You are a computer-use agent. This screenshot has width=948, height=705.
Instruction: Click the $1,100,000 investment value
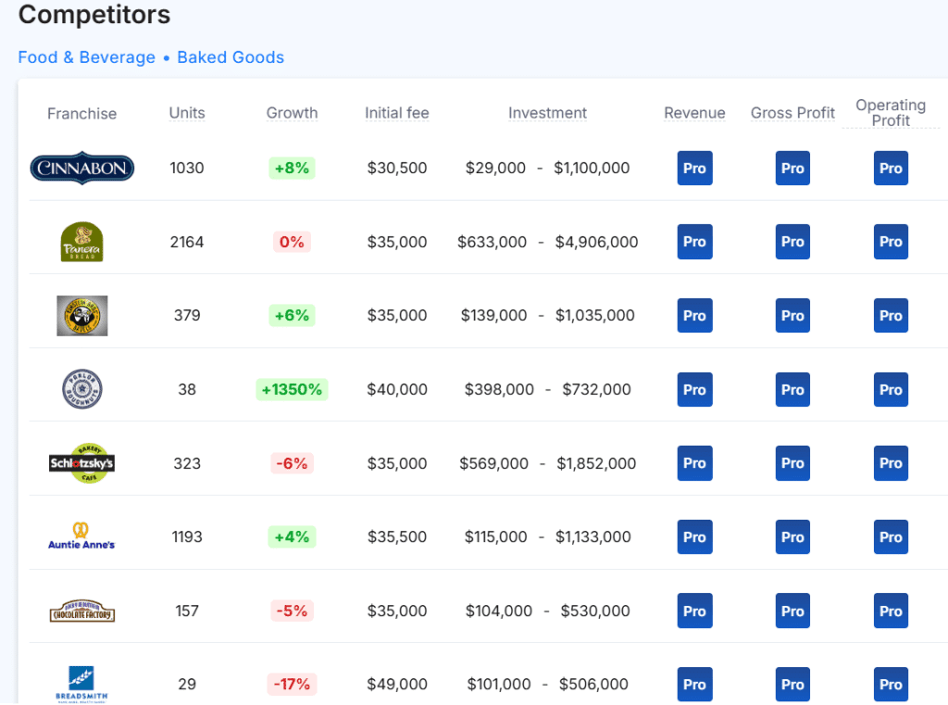592,169
